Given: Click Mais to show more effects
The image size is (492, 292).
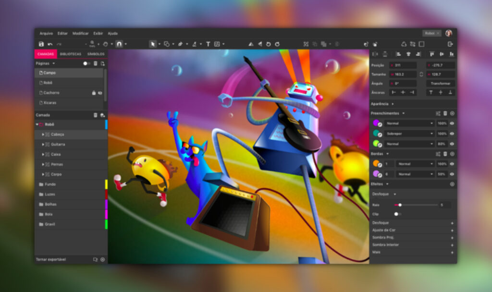Looking at the screenshot, I should 452,253.
